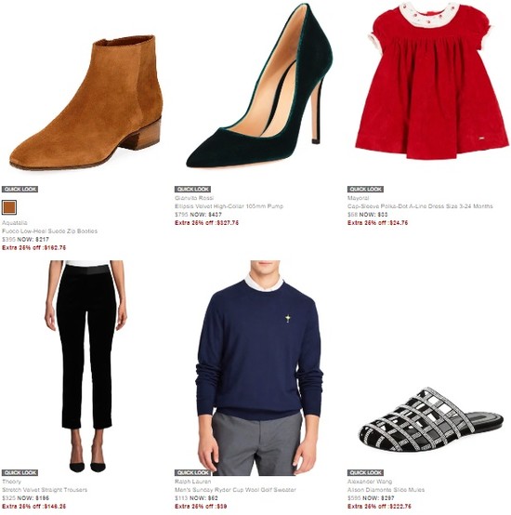Open the brown suede ankle boot image
Image resolution: width=511 pixels, height=515 pixels.
click(86, 102)
